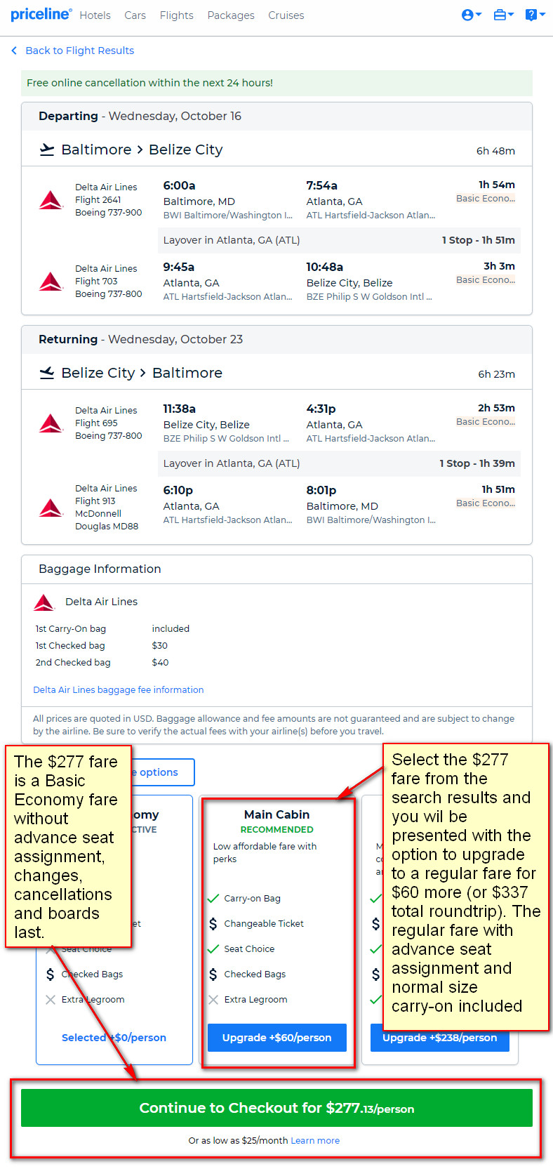Click Main Cabin Carry-on Bag checkmark icon
553x1176 pixels.
click(213, 899)
